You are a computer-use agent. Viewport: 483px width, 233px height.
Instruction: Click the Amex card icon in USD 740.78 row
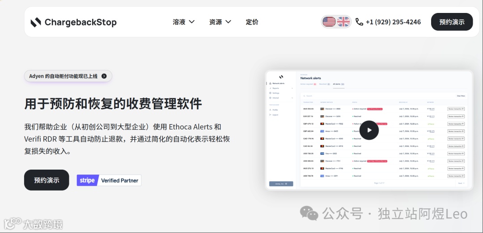[x=322, y=176]
